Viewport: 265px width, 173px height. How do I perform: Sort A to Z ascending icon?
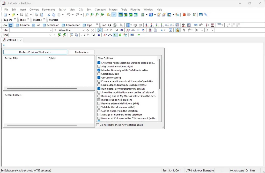point(147,25)
